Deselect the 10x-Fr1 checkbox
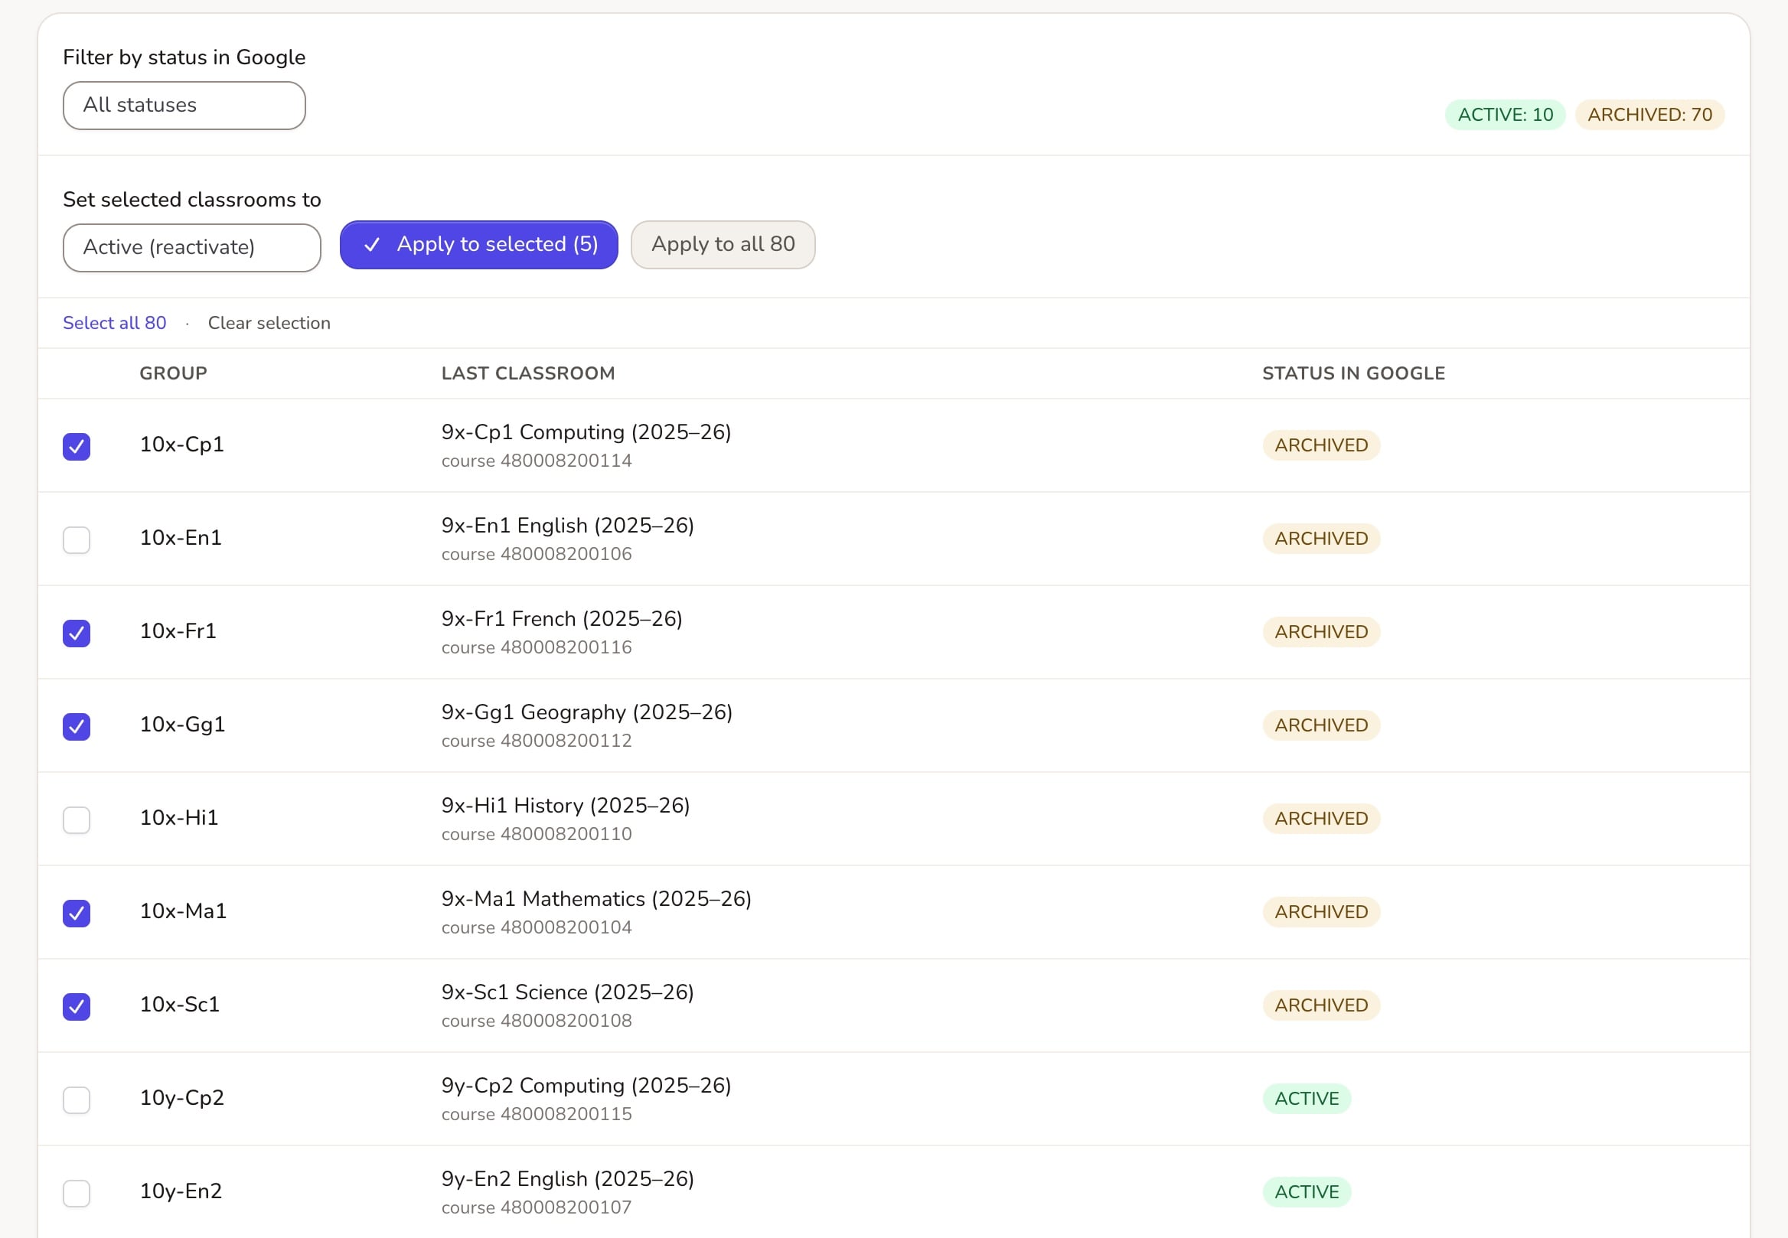This screenshot has height=1238, width=1788. (x=76, y=633)
